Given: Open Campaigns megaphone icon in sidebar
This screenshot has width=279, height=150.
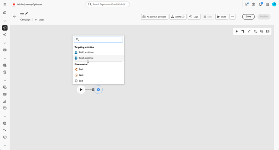Looking at the screenshot, I should click(x=5, y=28).
